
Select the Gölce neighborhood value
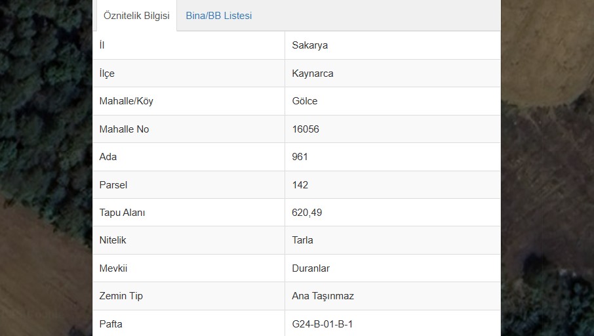(x=305, y=101)
